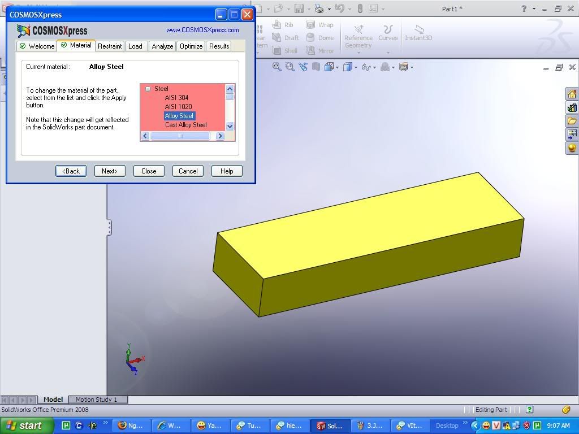Screen dimensions: 579x434
Task: Click the Print icon in top toolbar
Action: tap(319, 8)
